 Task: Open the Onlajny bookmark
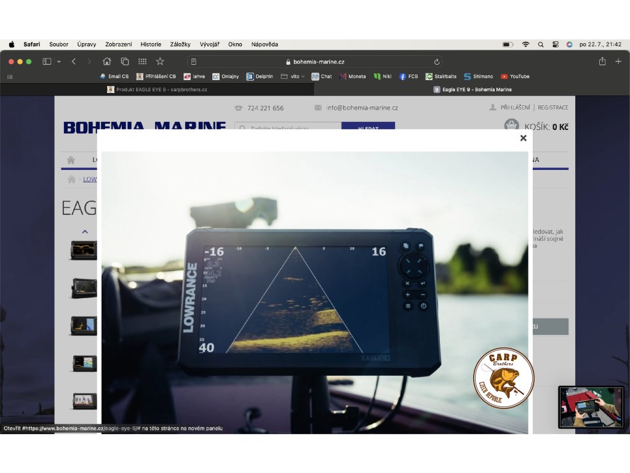pos(226,76)
